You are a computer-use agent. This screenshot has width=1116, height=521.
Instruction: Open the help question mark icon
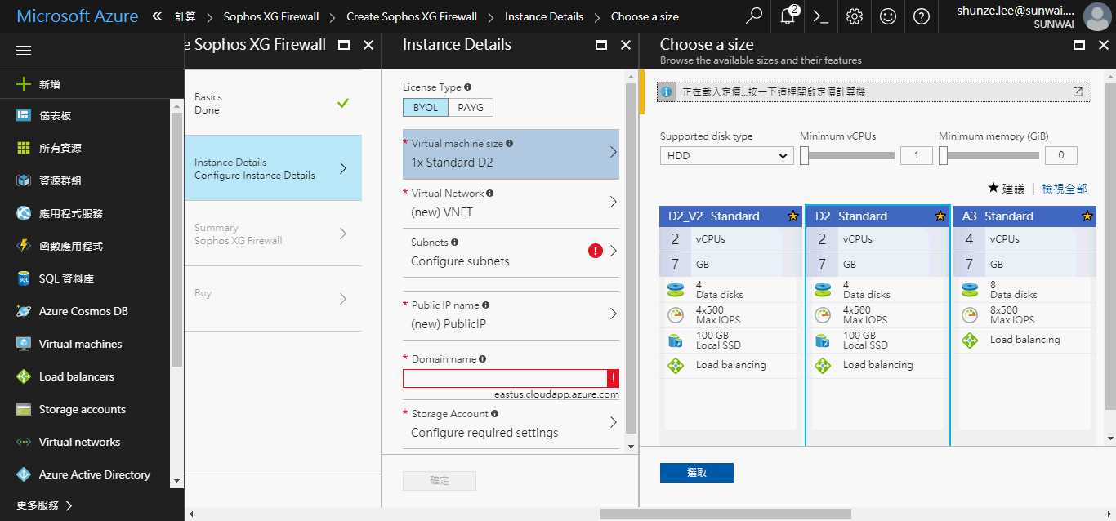point(921,16)
